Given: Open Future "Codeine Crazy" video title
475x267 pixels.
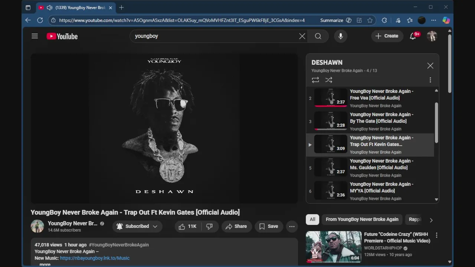Looking at the screenshot, I should tap(397, 237).
